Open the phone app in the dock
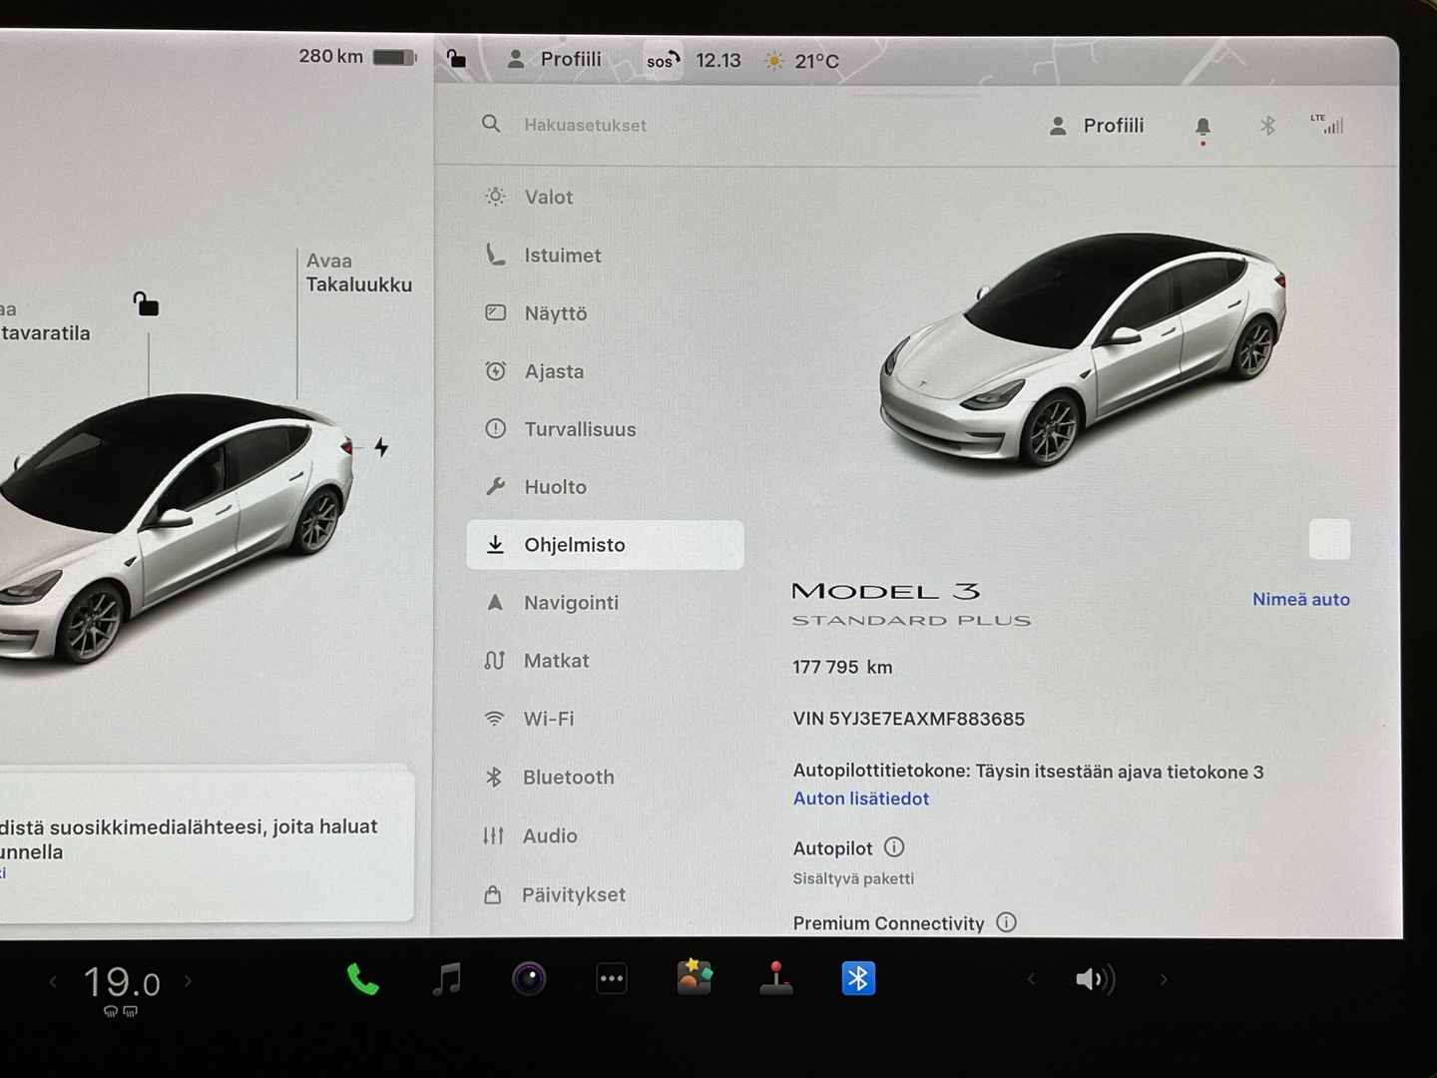The height and width of the screenshot is (1078, 1437). pos(362,979)
